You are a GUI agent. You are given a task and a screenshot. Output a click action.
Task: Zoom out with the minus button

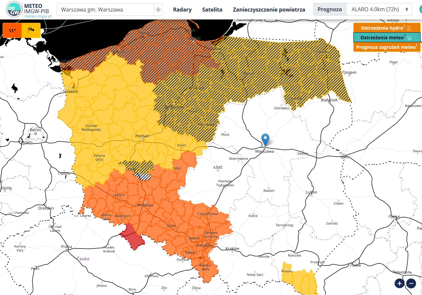pos(411,283)
